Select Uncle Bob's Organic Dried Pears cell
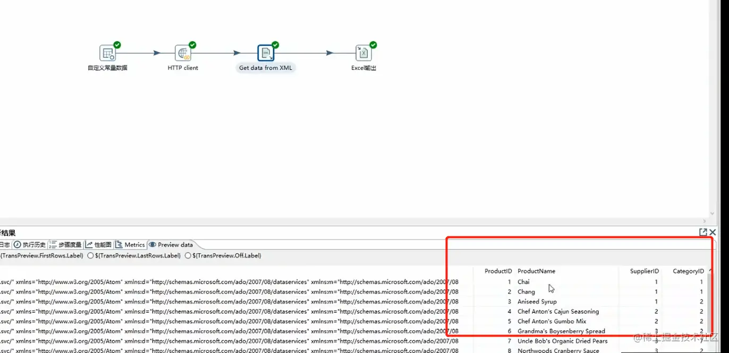Image resolution: width=729 pixels, height=353 pixels. 562,341
